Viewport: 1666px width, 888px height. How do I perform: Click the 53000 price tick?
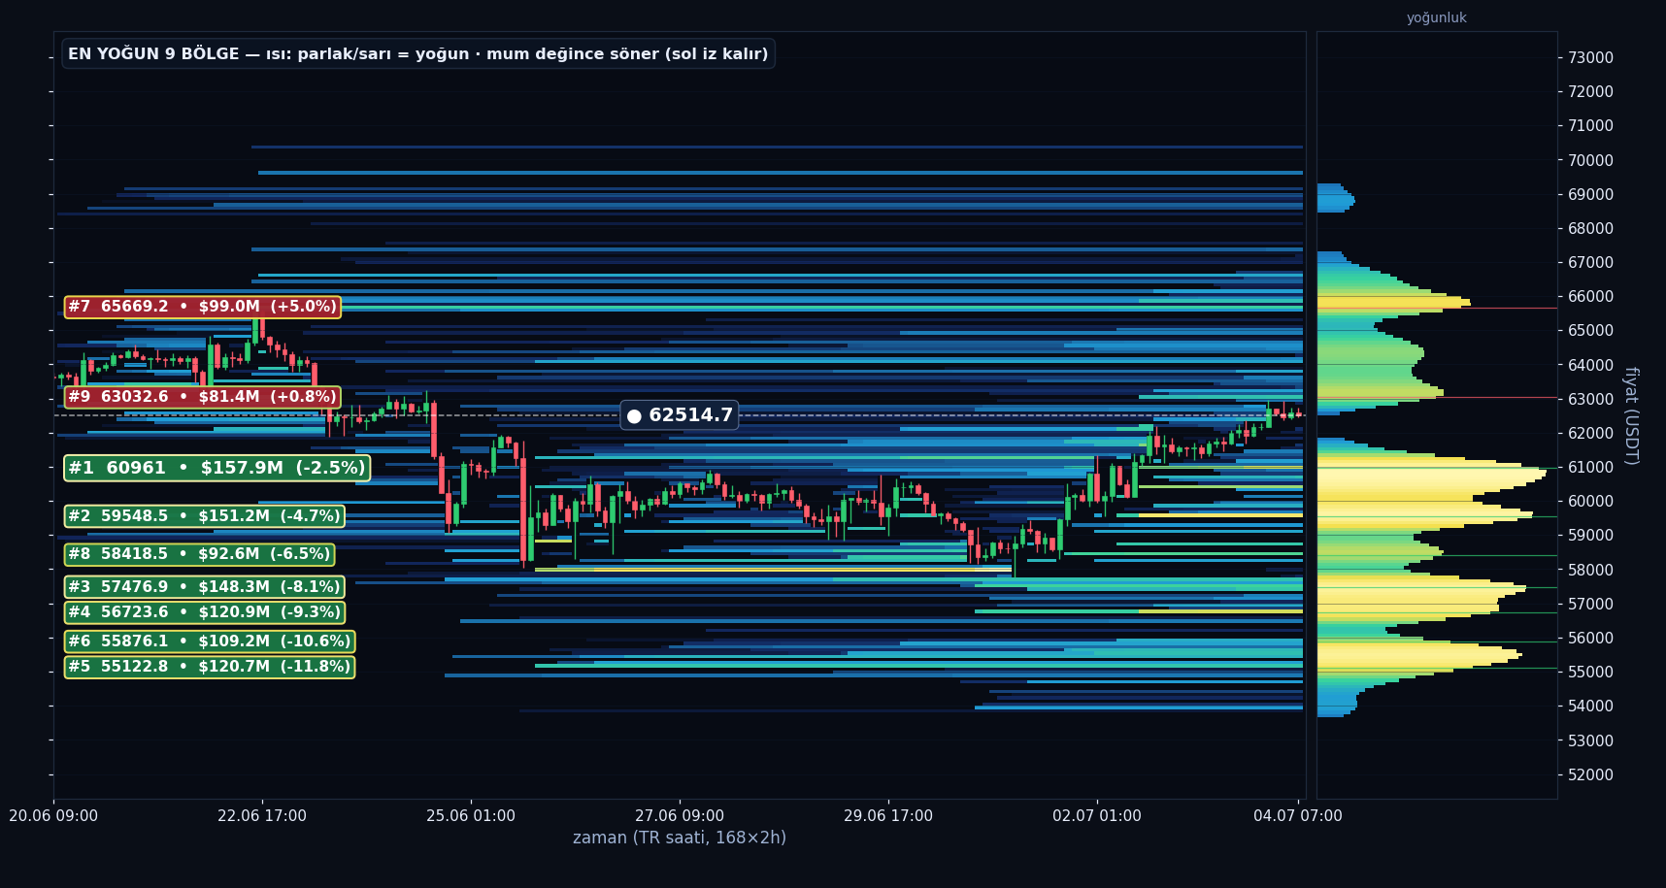pyautogui.click(x=1590, y=740)
